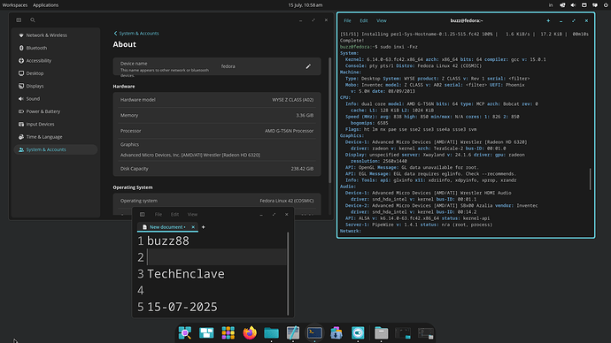Open the text editor File menu
Viewport: 611px width, 343px height.
pyautogui.click(x=159, y=214)
